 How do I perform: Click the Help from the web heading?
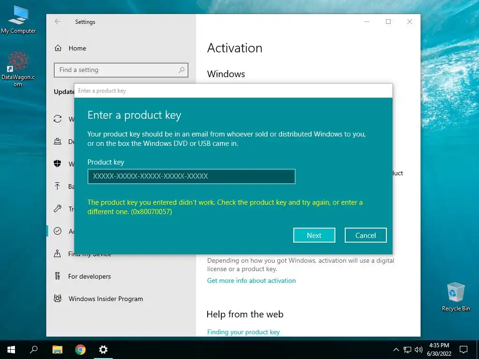tap(245, 314)
